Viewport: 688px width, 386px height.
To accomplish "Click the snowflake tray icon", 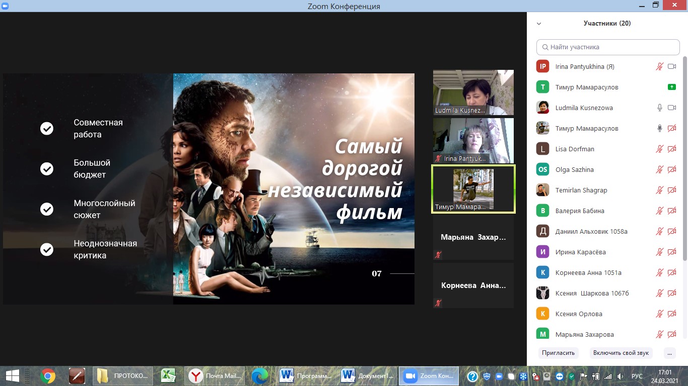I will pyautogui.click(x=523, y=376).
